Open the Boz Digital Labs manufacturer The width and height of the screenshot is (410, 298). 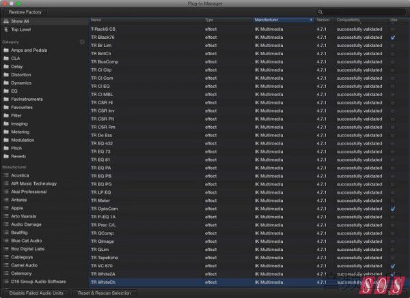[28, 249]
